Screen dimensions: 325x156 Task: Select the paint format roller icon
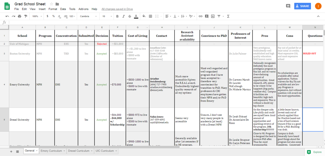[x=26, y=16]
